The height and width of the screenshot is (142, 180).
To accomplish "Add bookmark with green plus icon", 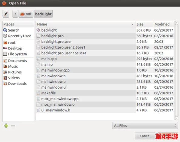I will click(6, 126).
